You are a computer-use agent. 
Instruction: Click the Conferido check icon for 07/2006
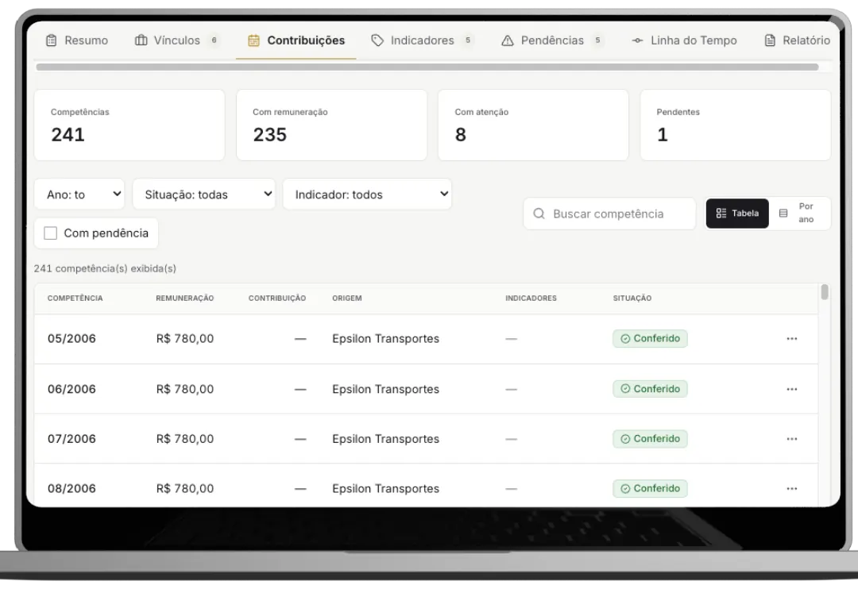pos(625,439)
